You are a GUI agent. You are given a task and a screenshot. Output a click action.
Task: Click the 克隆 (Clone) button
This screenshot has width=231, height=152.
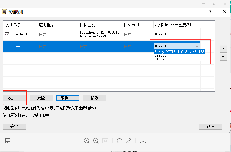pos(41,98)
